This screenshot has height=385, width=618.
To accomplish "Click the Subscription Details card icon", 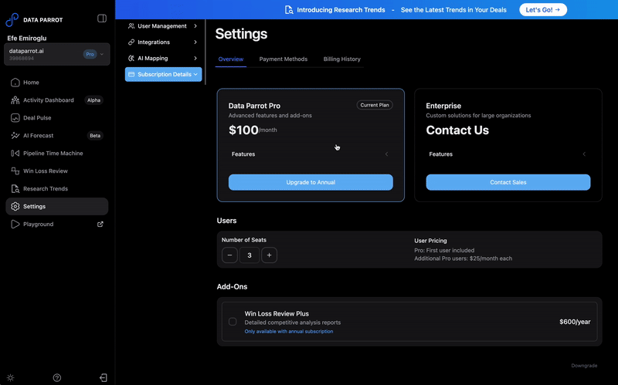I will point(131,74).
